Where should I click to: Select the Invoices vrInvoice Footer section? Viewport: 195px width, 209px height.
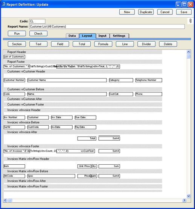[x=83, y=146]
